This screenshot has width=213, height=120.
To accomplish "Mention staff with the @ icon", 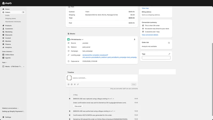I will tap(72, 84).
